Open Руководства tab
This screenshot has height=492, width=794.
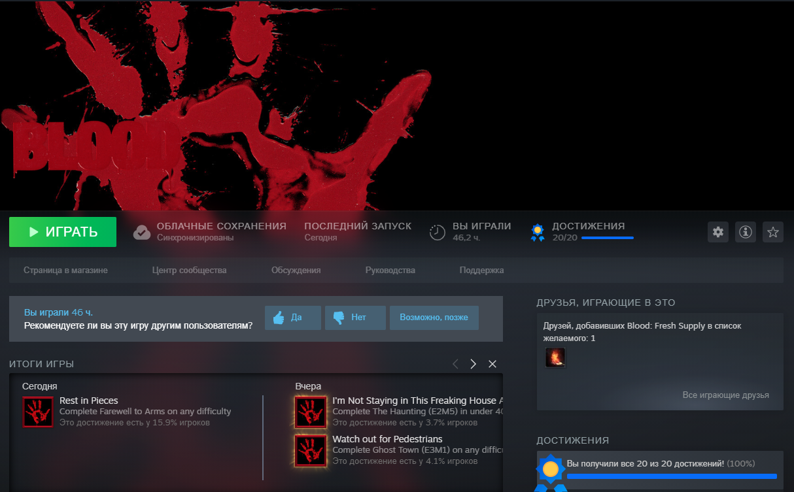390,270
